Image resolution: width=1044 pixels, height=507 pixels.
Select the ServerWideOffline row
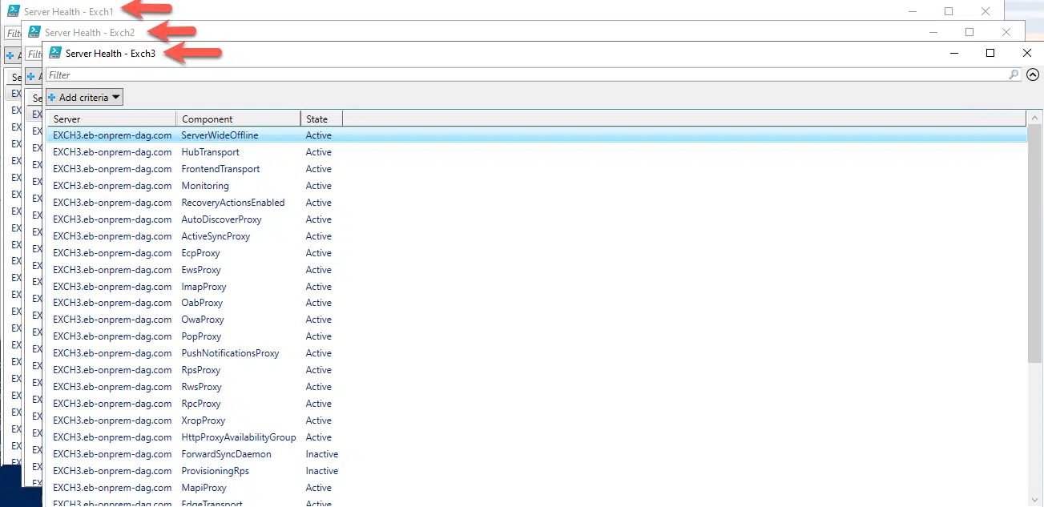pos(536,135)
